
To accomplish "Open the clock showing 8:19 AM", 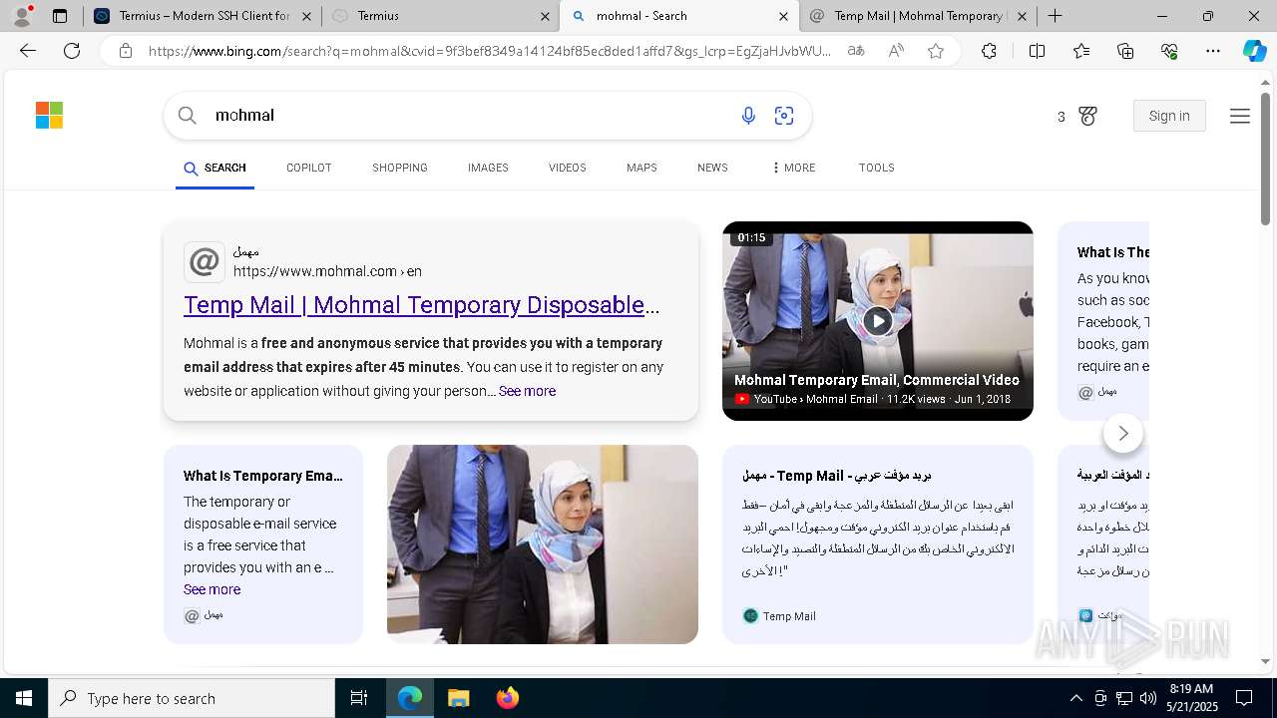I will coord(1191,698).
